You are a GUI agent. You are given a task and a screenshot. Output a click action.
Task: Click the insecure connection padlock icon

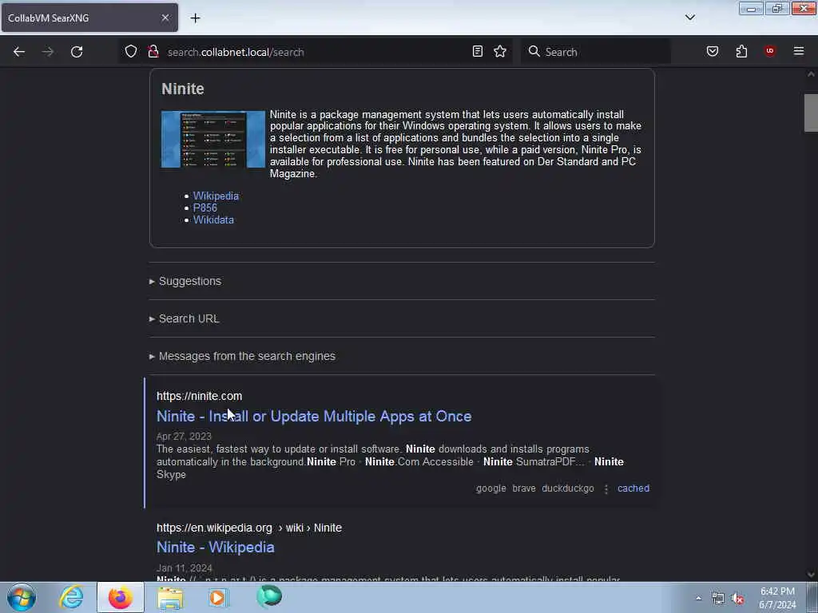[x=153, y=51]
